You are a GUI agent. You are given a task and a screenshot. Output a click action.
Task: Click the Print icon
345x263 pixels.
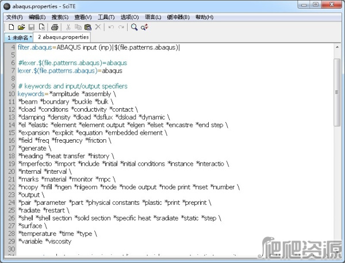[55, 27]
